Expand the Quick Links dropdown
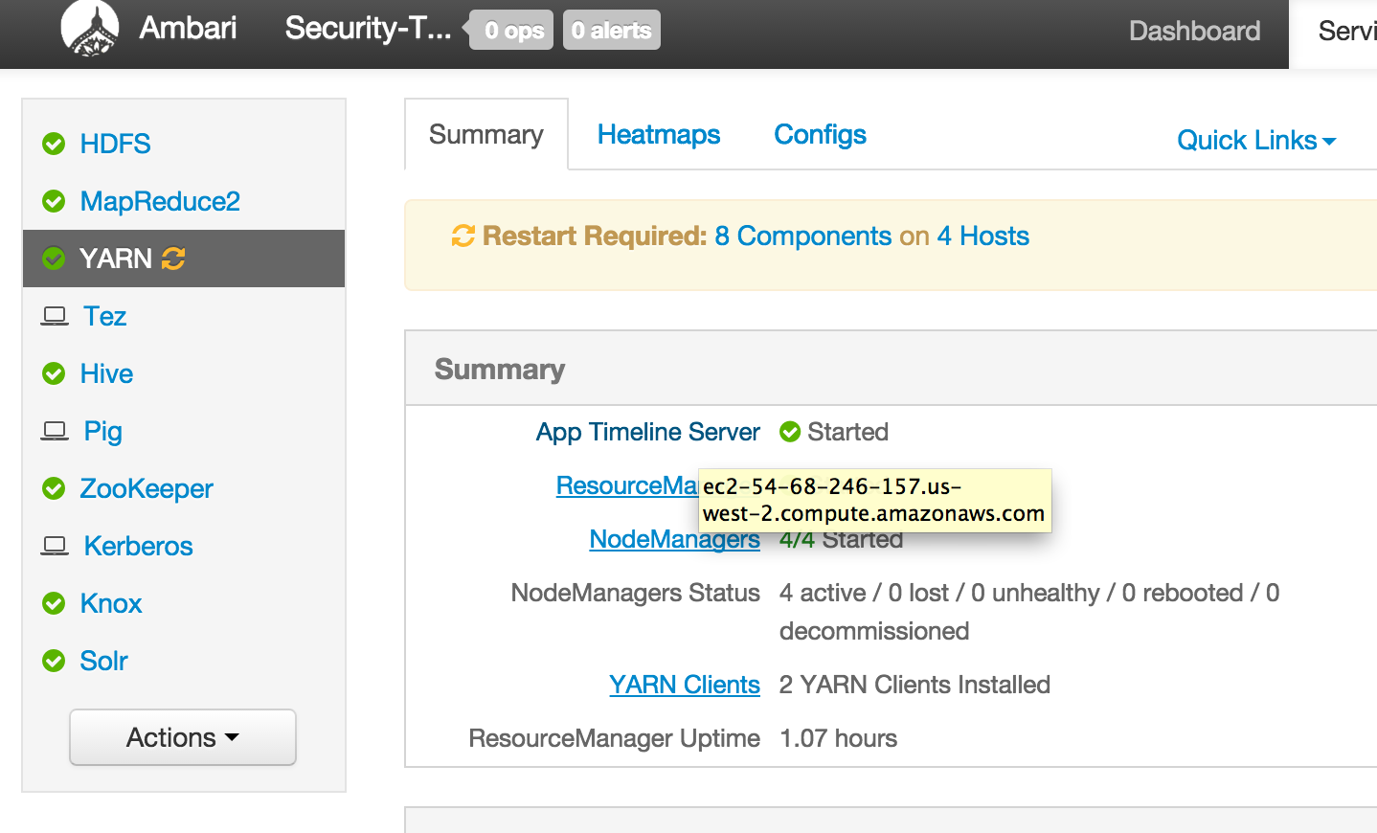Image resolution: width=1377 pixels, height=833 pixels. coord(1256,140)
